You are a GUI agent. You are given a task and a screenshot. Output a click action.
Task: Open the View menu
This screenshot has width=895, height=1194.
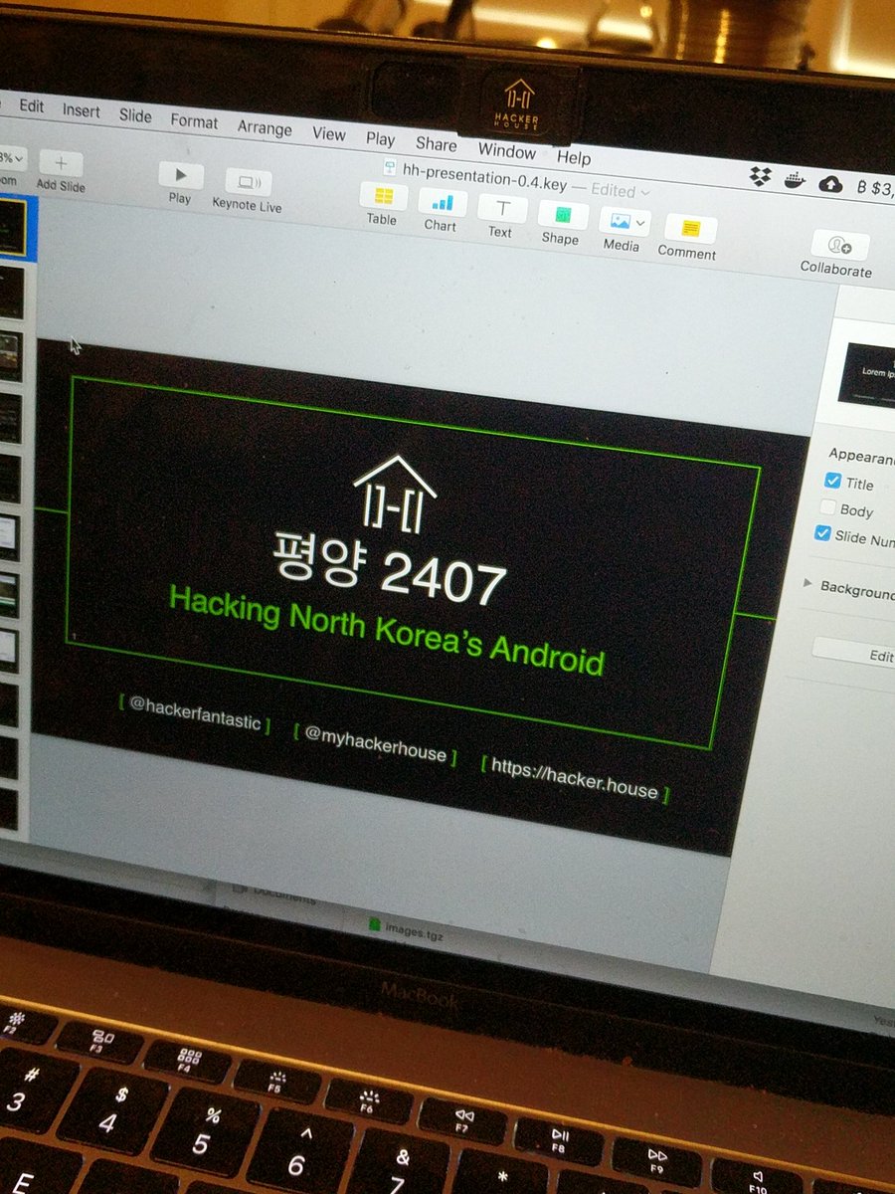click(328, 134)
